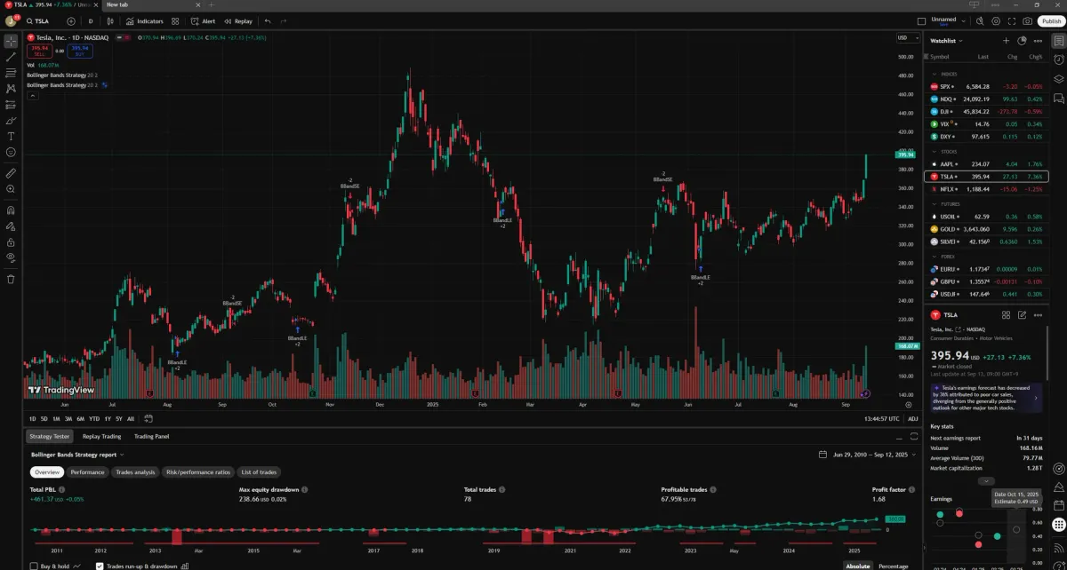Expand Key stats with down chevron
The width and height of the screenshot is (1067, 570).
pos(985,480)
